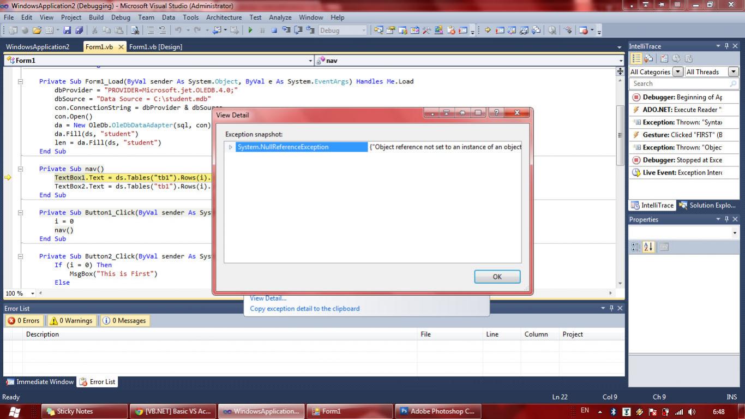Viewport: 745px width, 419px height.
Task: Open the Debug menu
Action: (x=121, y=17)
